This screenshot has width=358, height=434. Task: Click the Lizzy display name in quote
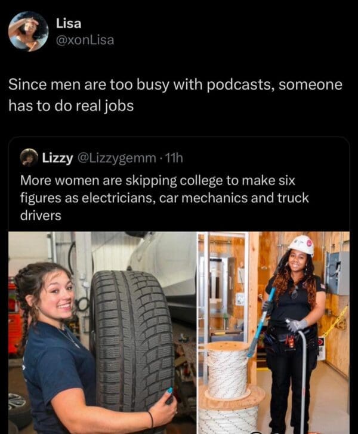[x=57, y=158]
